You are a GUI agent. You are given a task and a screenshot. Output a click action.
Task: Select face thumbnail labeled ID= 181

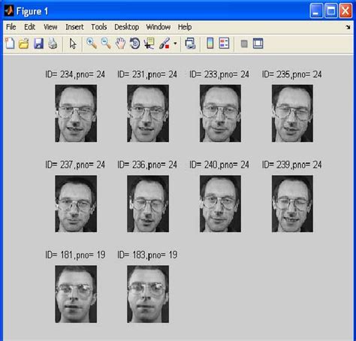click(76, 294)
